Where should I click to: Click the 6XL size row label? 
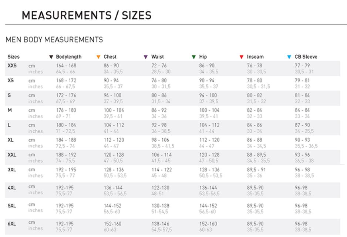(x=12, y=224)
